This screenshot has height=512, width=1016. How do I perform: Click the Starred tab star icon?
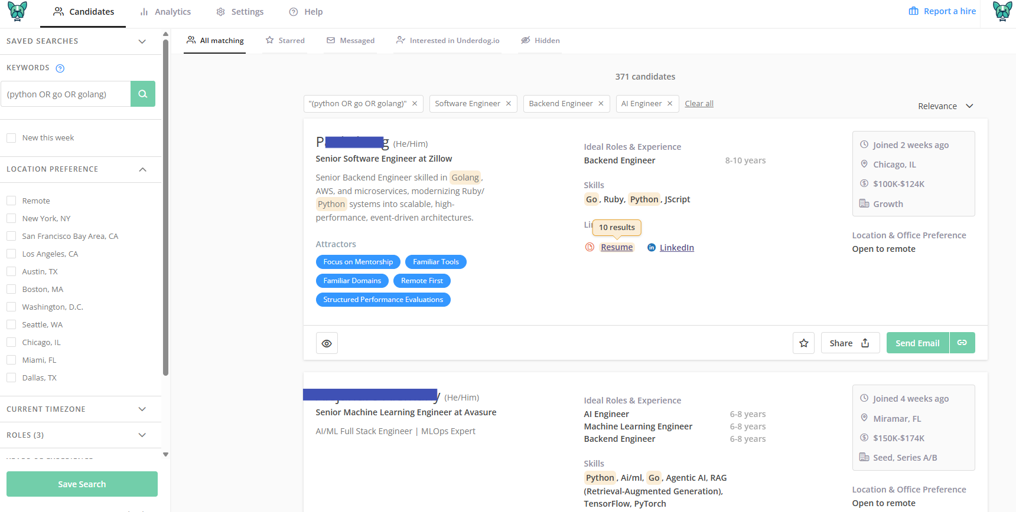(x=270, y=40)
